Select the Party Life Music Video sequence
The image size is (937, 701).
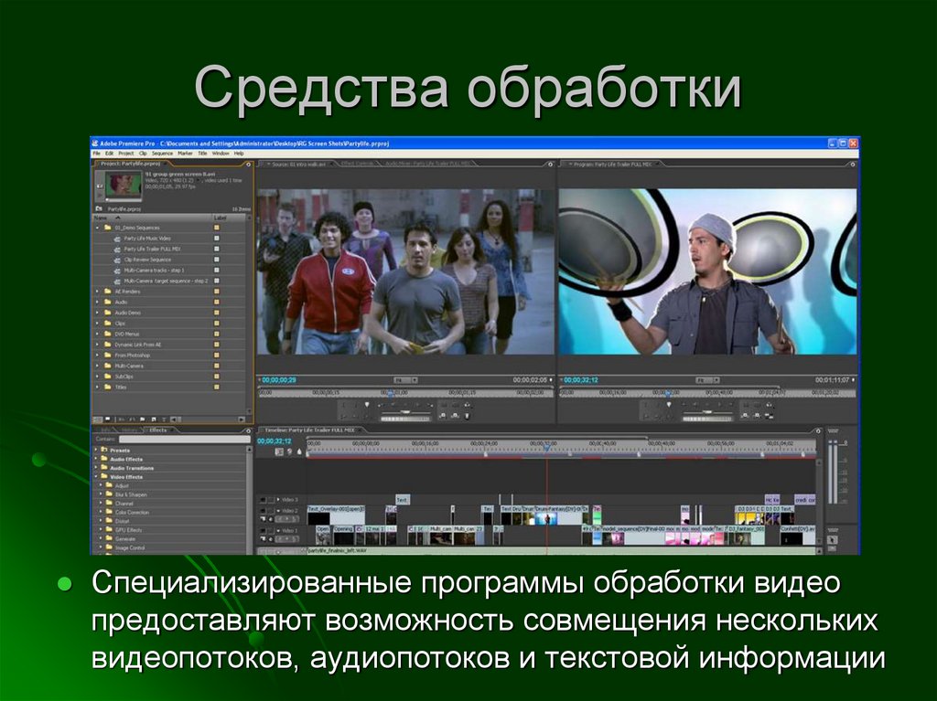point(145,239)
